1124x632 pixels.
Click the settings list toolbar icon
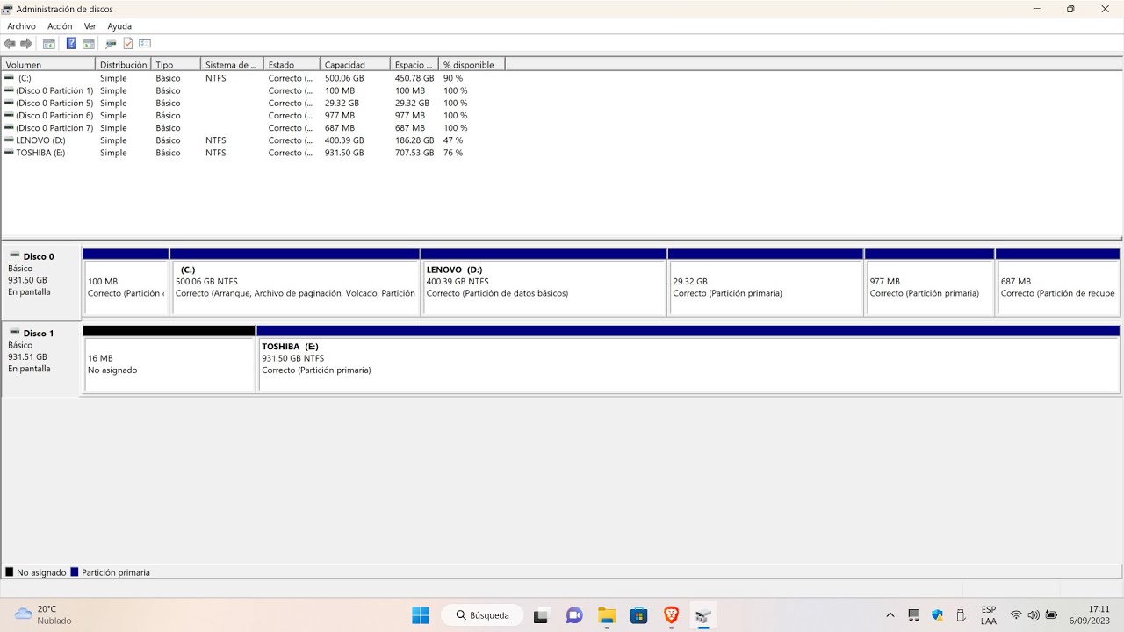coord(145,43)
